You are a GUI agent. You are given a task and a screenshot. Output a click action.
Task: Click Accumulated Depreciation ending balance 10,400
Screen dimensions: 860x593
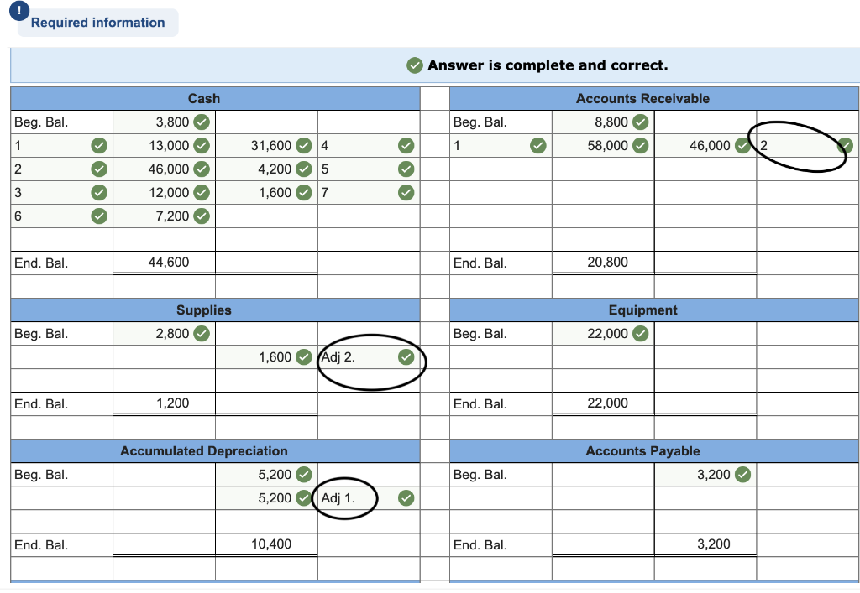[x=266, y=544]
